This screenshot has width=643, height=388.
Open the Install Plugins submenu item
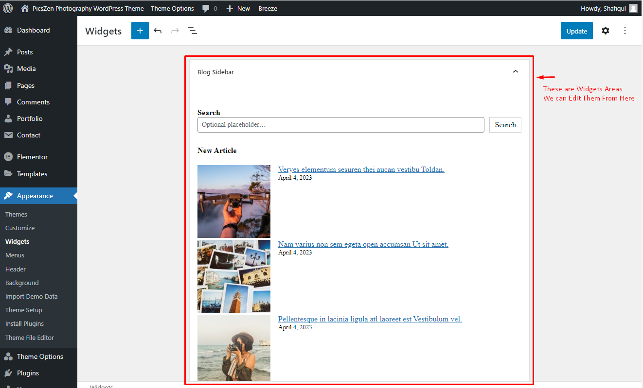click(x=24, y=323)
